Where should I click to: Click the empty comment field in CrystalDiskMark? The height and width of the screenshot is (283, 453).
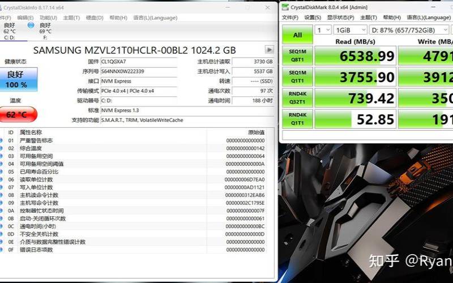pyautogui.click(x=367, y=135)
